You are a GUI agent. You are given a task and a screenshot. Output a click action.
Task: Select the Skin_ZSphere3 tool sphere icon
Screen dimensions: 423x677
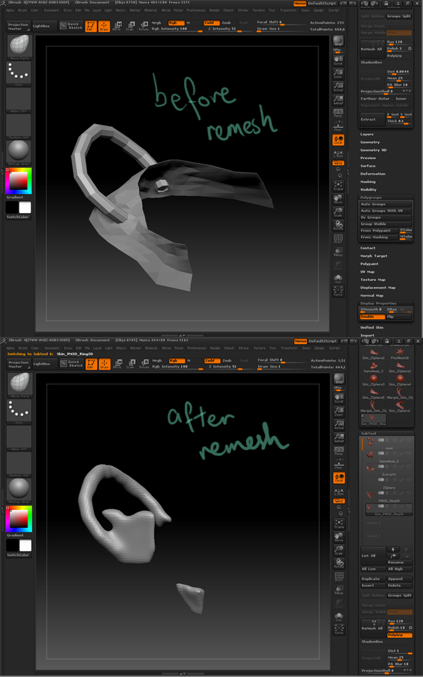coord(373,380)
